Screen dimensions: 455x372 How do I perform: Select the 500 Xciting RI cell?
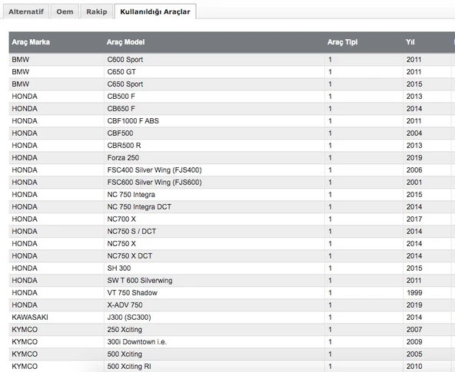(x=214, y=367)
